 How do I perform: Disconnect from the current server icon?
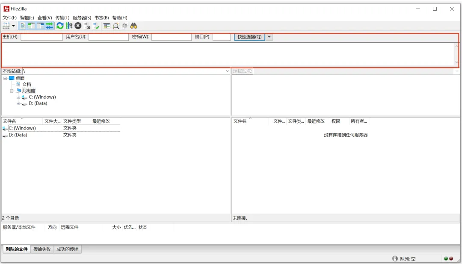coord(87,26)
